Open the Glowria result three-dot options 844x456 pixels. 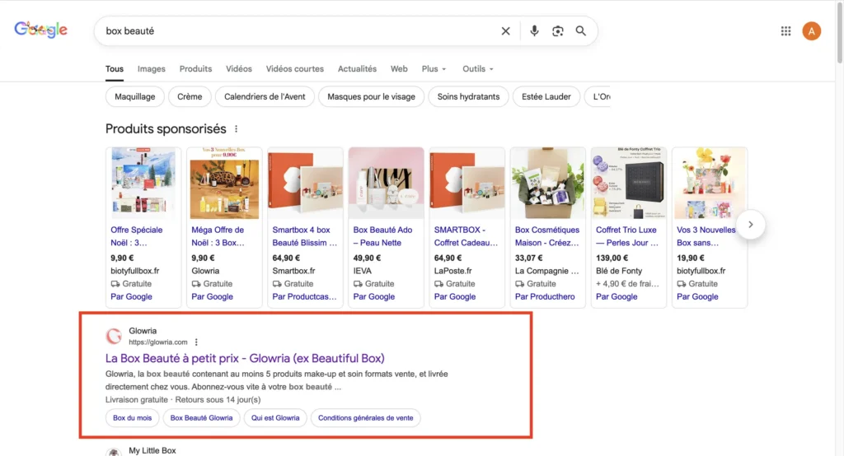(x=196, y=342)
